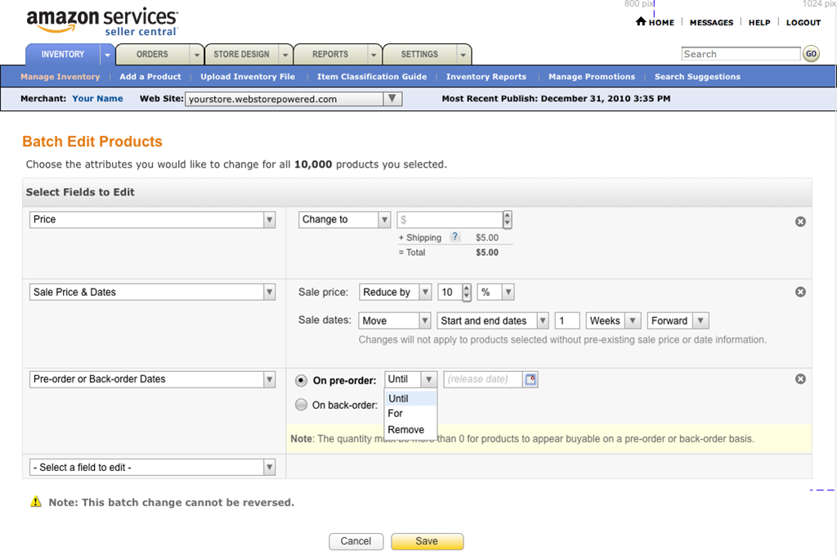Click the GO button next to search
This screenshot has height=556, width=837.
(811, 54)
